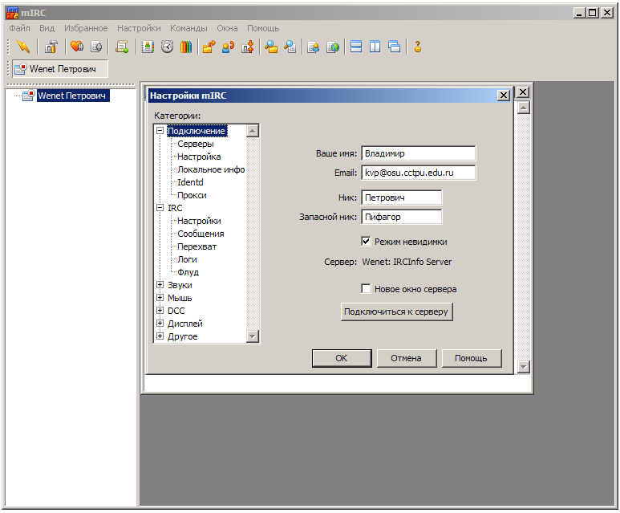Close the Настройки mIRC dialog
This screenshot has width=620, height=513.
[504, 96]
